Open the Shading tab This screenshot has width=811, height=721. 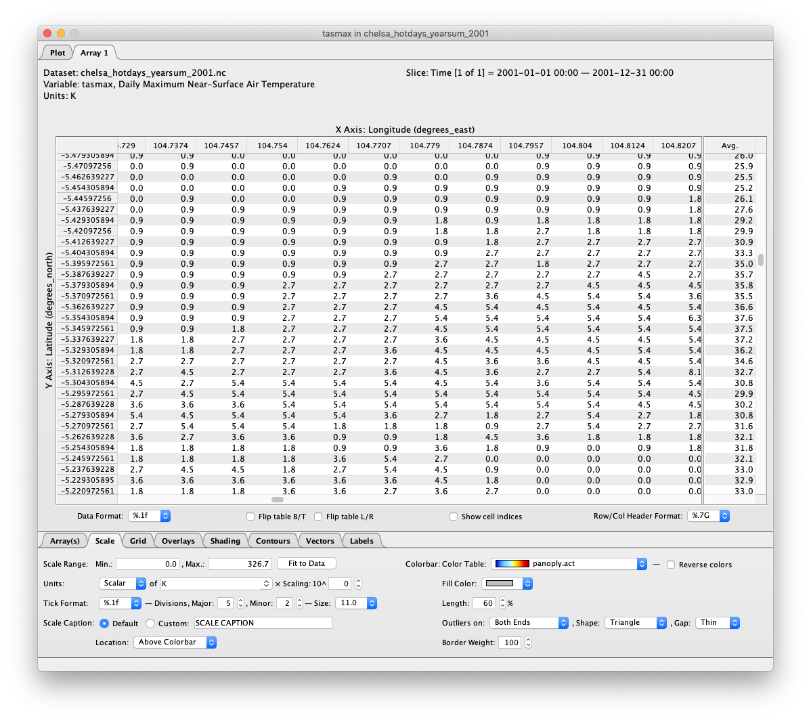(x=225, y=540)
